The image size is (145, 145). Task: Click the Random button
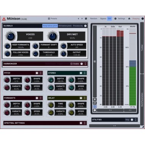point(93,19)
